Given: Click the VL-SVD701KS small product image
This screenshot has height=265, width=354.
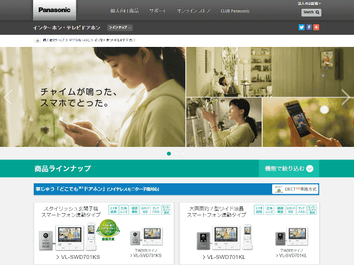Looking at the screenshot, I should pyautogui.click(x=146, y=236).
